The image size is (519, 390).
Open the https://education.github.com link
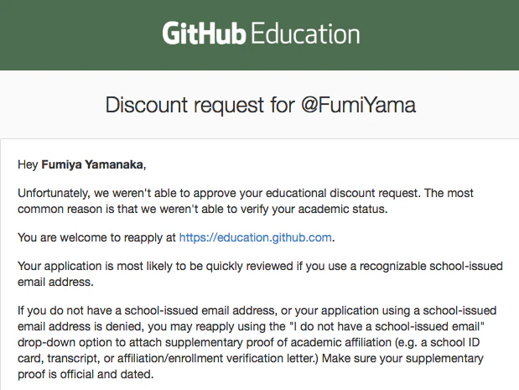tap(255, 237)
